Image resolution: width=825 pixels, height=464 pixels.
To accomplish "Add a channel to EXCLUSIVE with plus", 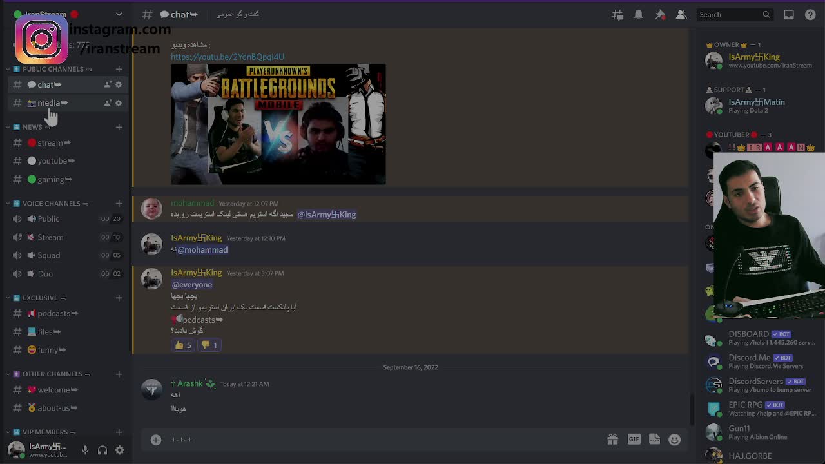I will 119,298.
